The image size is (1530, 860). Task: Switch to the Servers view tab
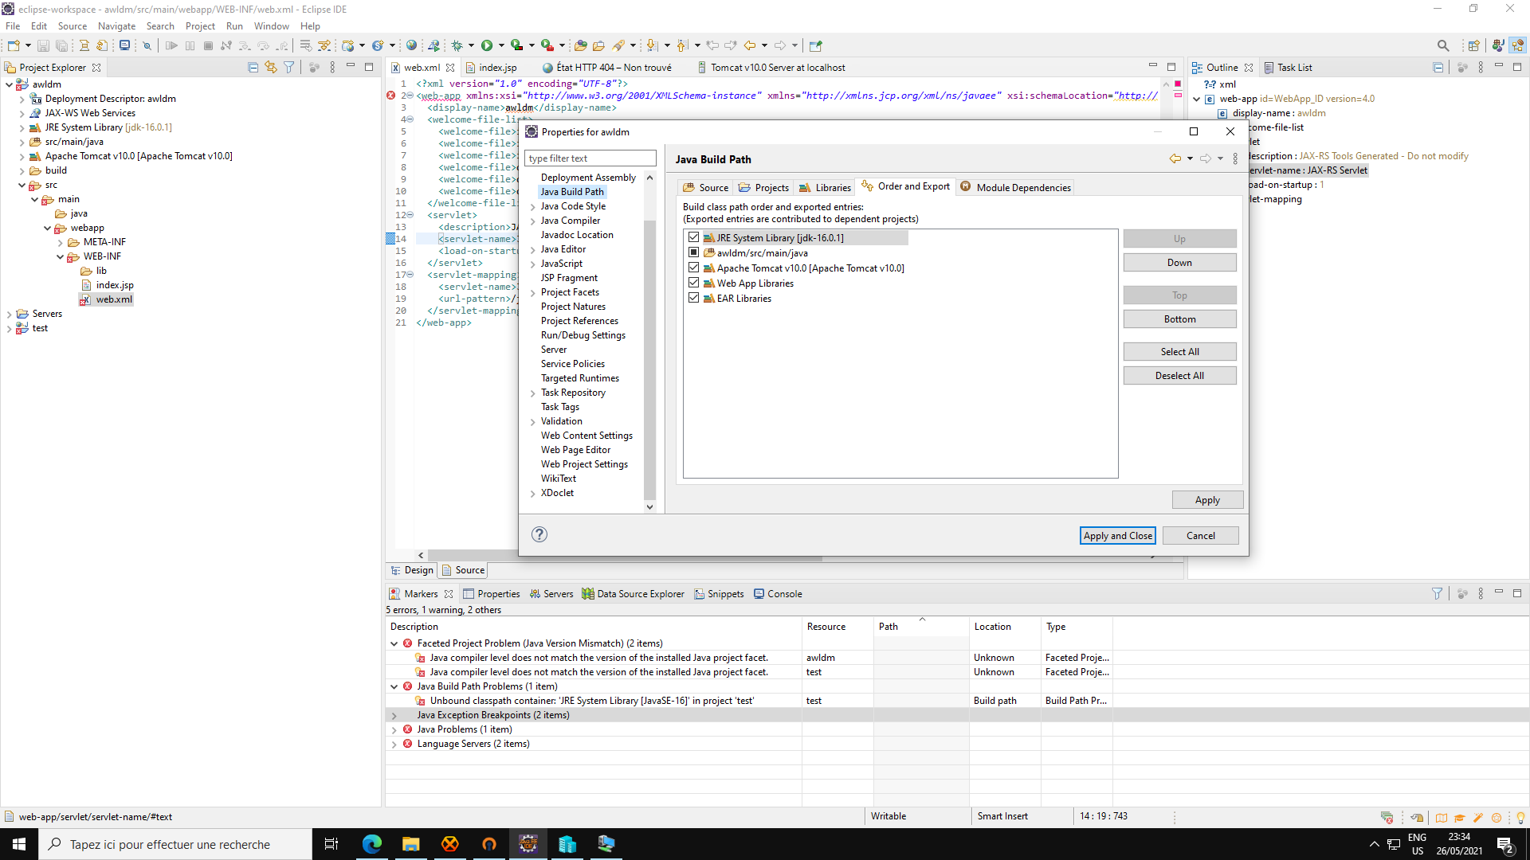click(551, 594)
